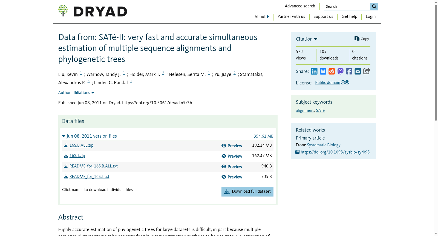Viewport: 438px width, 236px height.
Task: Preview the 16S.B.ALL.zip file
Action: [232, 146]
